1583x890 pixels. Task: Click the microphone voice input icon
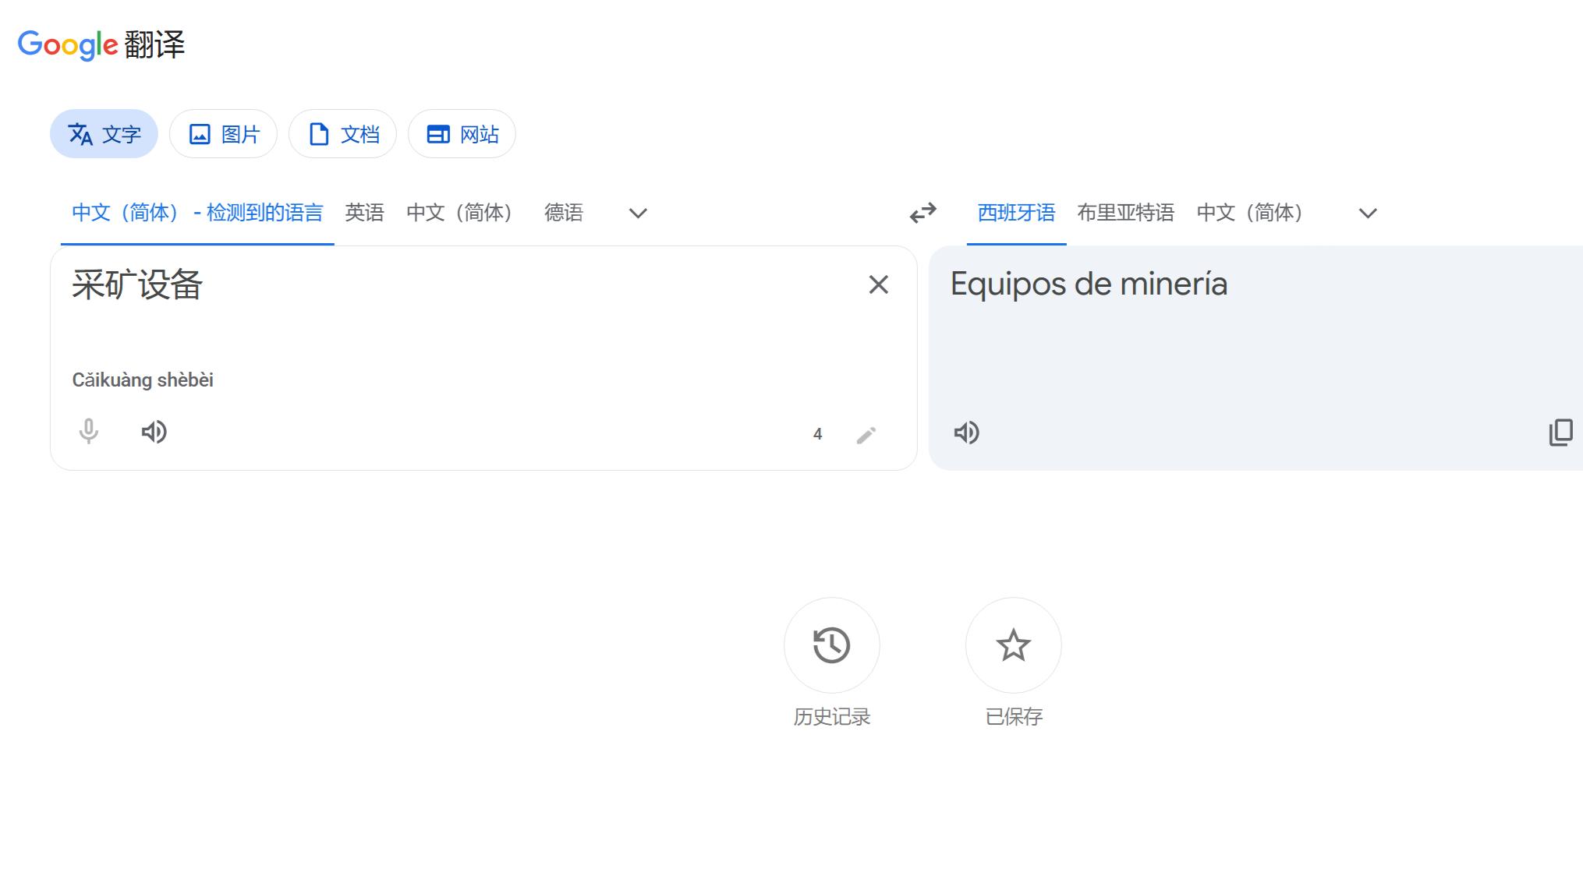point(89,432)
